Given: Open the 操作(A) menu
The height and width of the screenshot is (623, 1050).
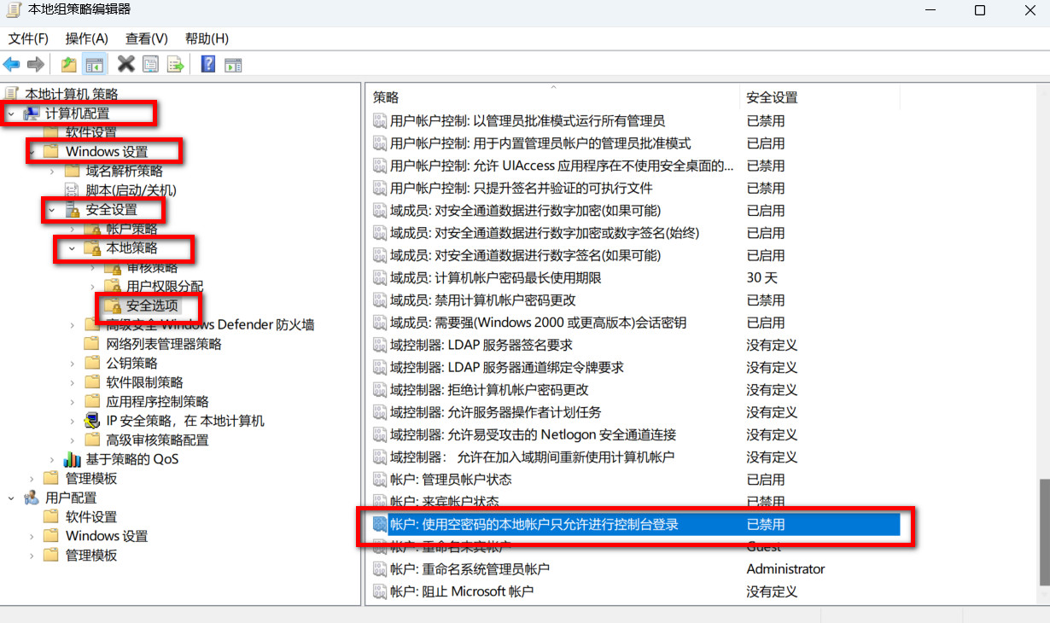Looking at the screenshot, I should (87, 38).
